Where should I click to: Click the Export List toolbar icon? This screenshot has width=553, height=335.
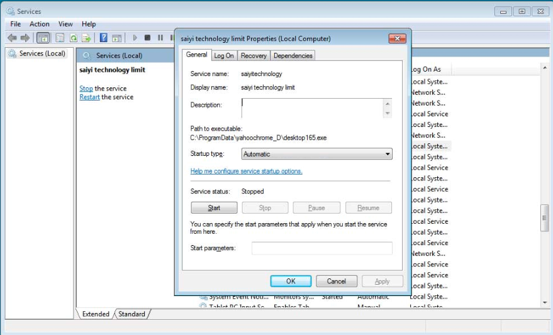86,38
